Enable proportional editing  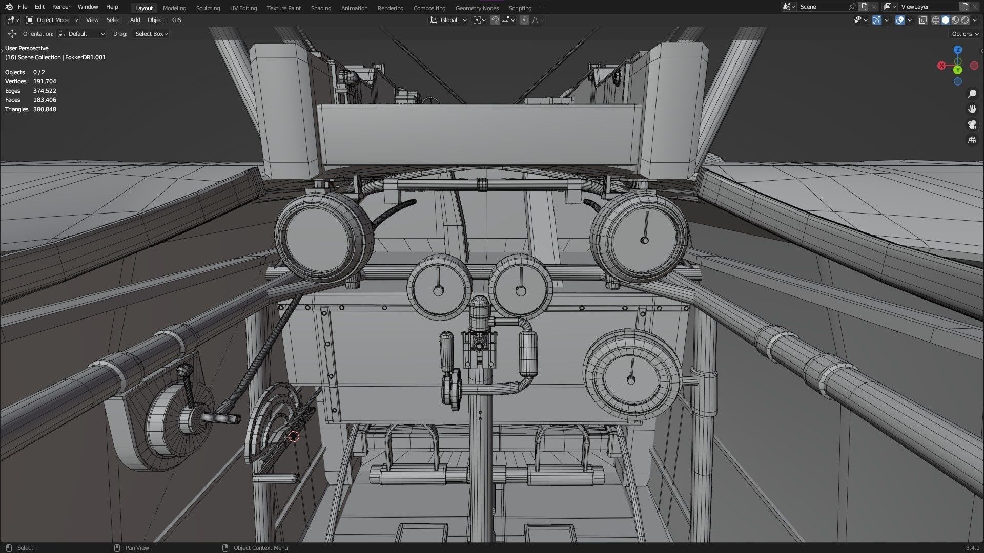coord(524,20)
